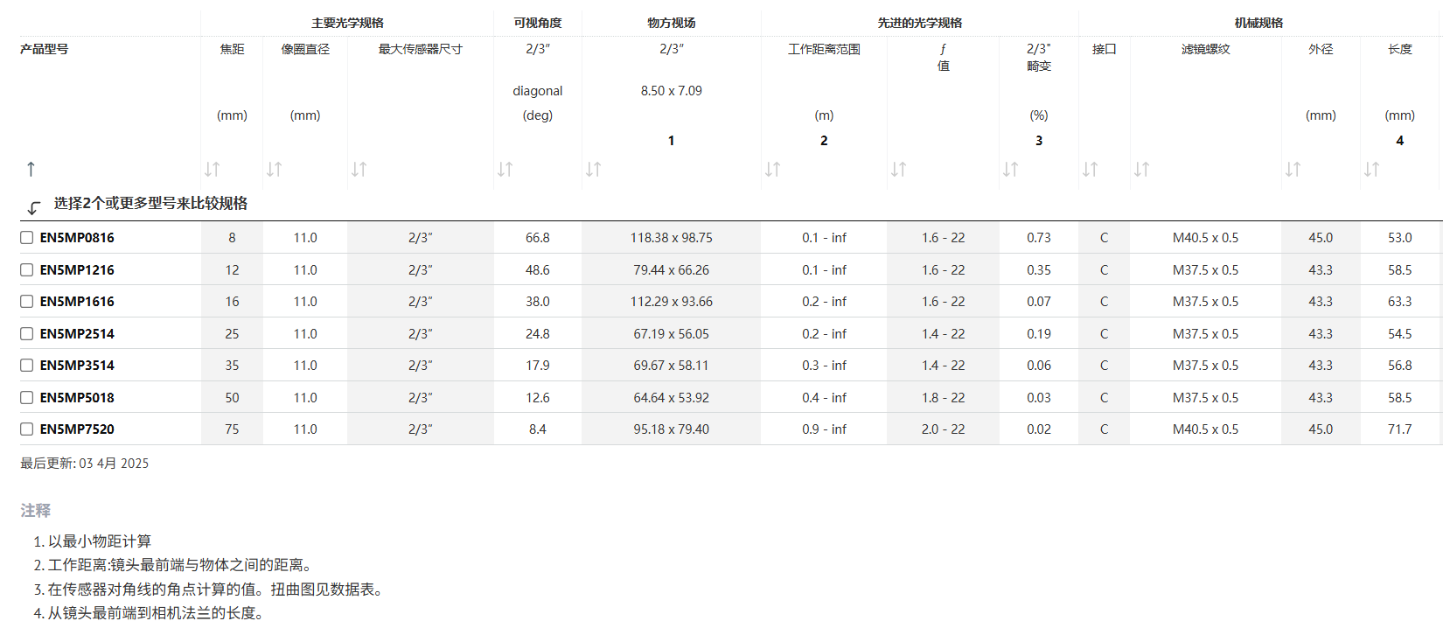Screen dimensions: 1443x628
Task: Click the 1.8 - 22 f-value cell
Action: (943, 398)
